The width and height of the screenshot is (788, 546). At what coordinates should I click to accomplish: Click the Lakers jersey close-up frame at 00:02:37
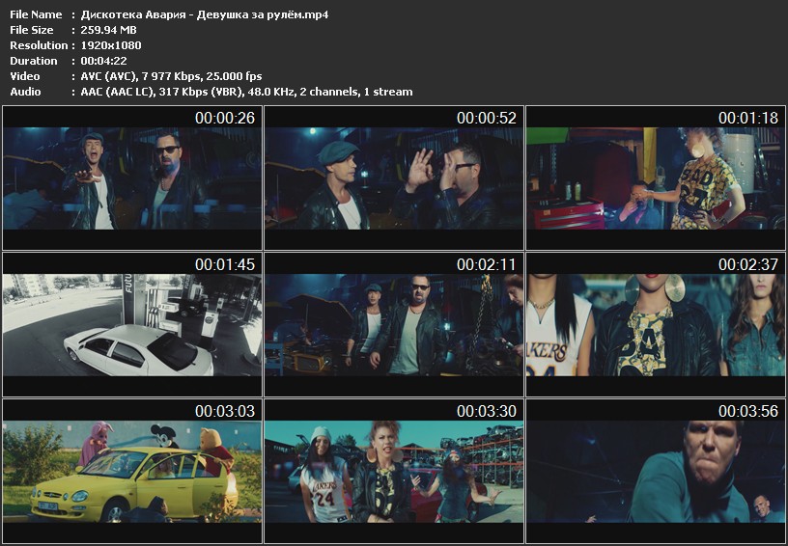pos(656,325)
